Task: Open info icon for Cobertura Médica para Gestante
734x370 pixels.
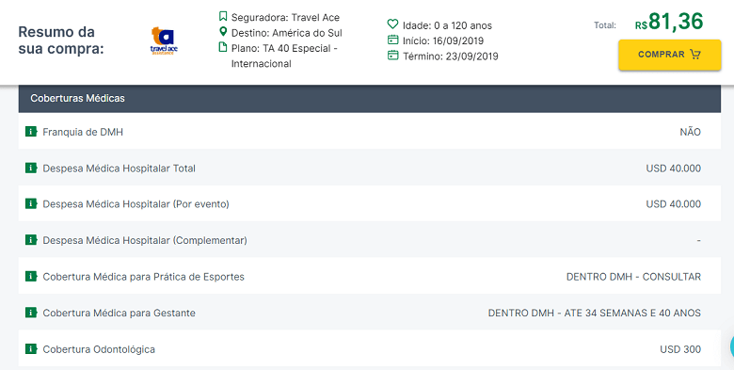Action: (x=31, y=313)
